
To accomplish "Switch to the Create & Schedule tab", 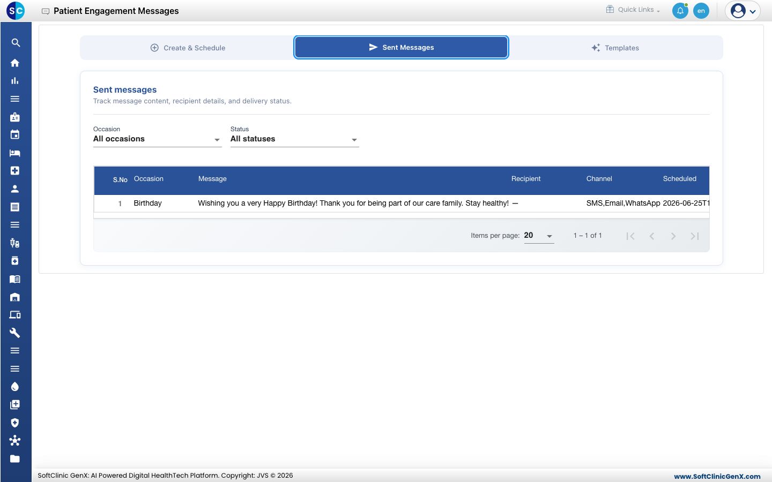I will tap(188, 48).
